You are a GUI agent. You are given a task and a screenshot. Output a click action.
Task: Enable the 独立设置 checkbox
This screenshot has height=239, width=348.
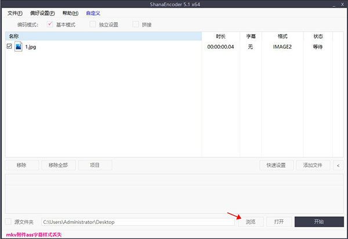point(93,24)
